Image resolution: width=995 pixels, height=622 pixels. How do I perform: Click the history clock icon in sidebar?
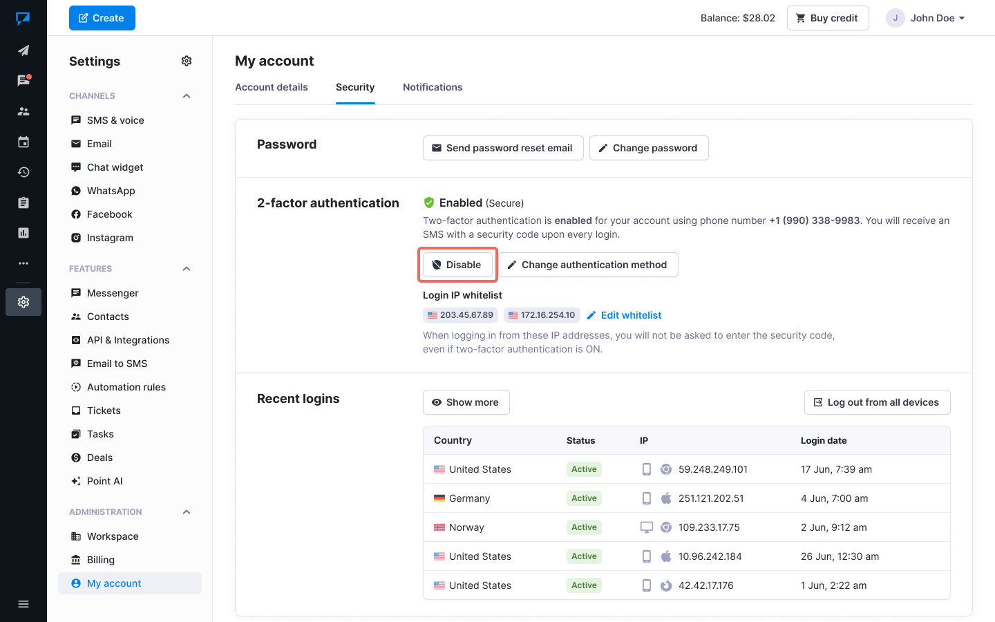click(23, 171)
